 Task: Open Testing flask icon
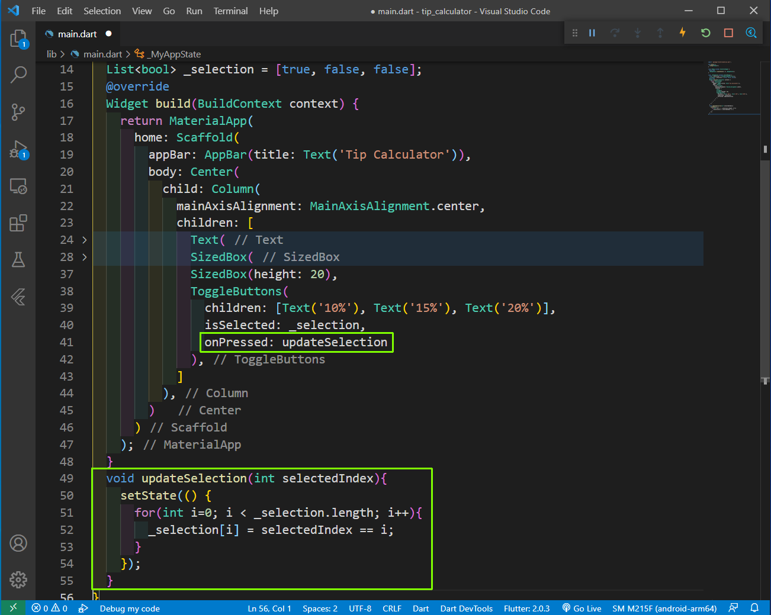[18, 260]
